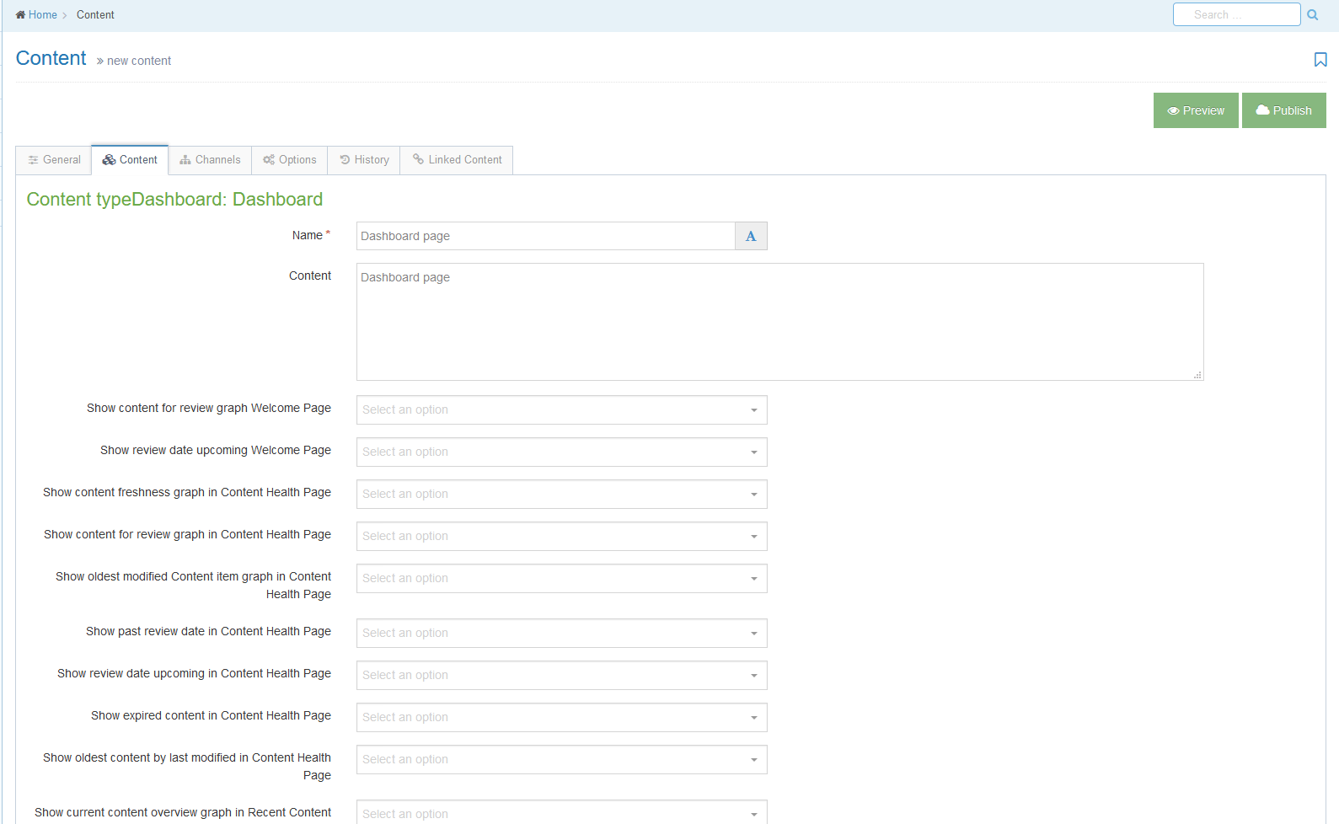The width and height of the screenshot is (1339, 824).
Task: Open the Show review date upcoming in Content Health Page dropdown
Action: (561, 675)
